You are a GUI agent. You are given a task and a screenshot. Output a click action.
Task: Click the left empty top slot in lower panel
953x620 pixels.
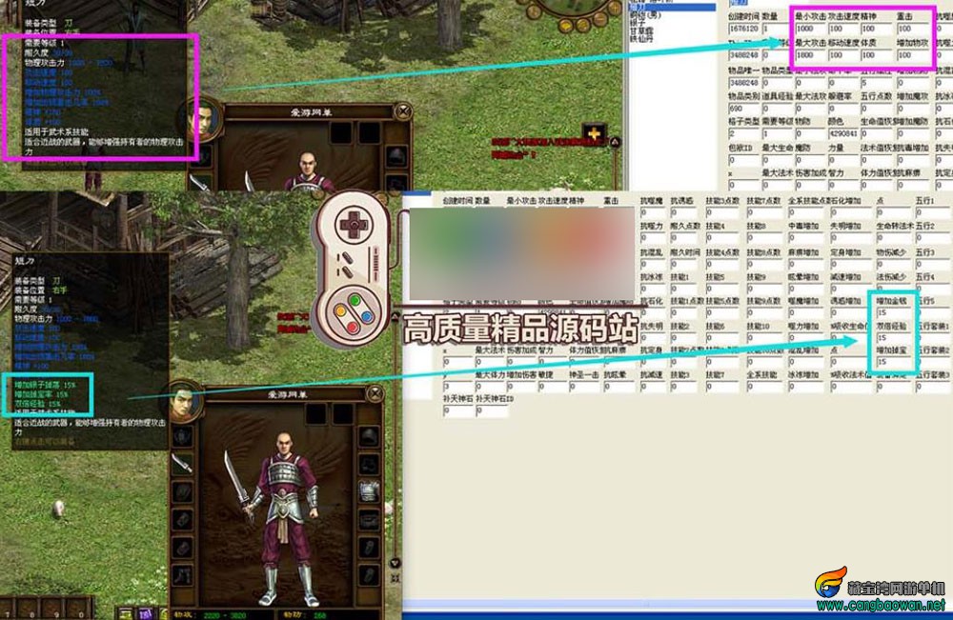[x=316, y=414]
